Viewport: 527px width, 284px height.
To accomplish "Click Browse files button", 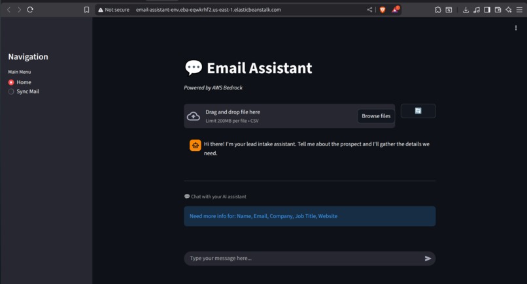I will 376,116.
